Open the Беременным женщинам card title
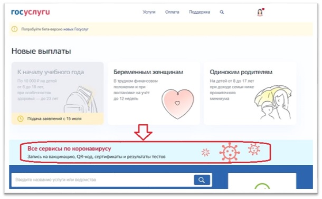 [x=148, y=72]
